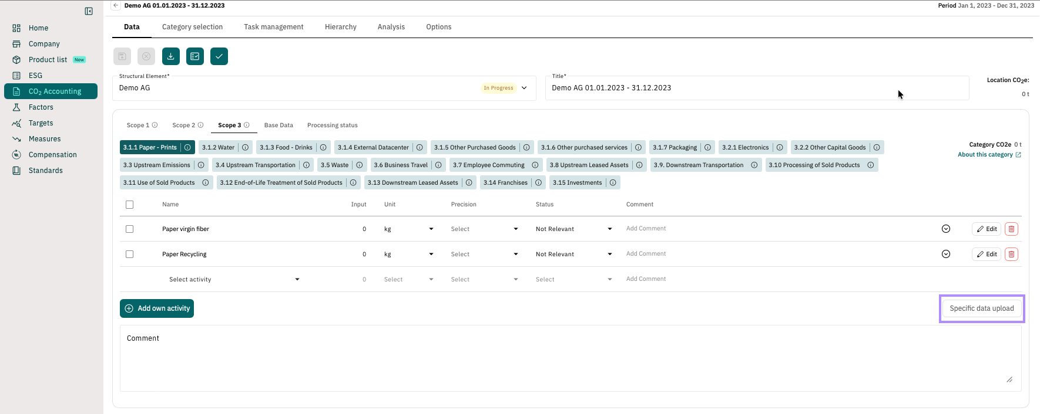Open the Select activity dropdown
1040x414 pixels.
234,279
